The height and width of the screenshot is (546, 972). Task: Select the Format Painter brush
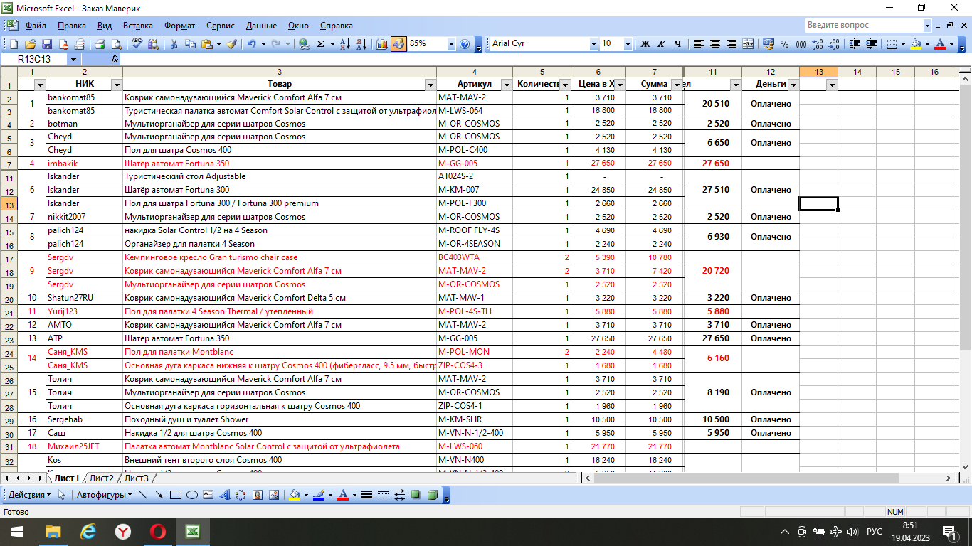(231, 44)
